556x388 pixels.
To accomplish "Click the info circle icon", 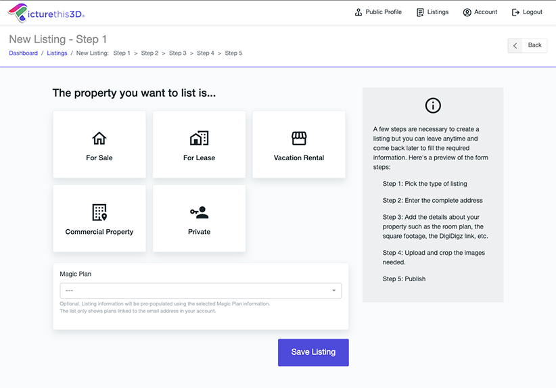I will [x=433, y=105].
